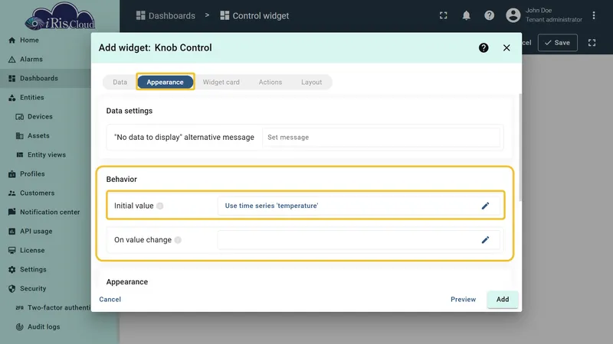The image size is (613, 344).
Task: Click the Initial value hint icon
Action: click(160, 206)
